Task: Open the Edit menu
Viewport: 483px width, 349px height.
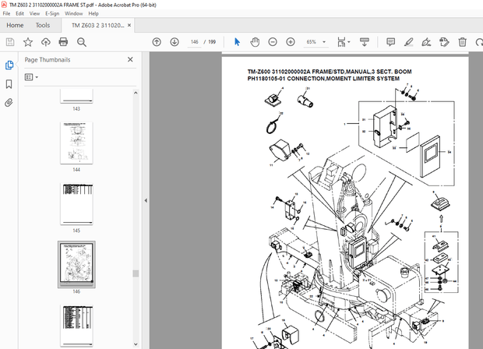Action: 19,13
